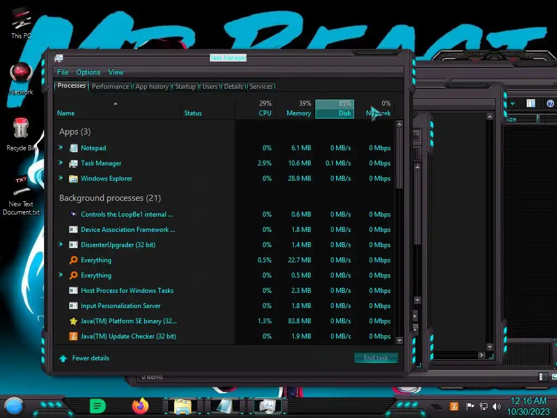Switch to the App history tab

(x=152, y=87)
